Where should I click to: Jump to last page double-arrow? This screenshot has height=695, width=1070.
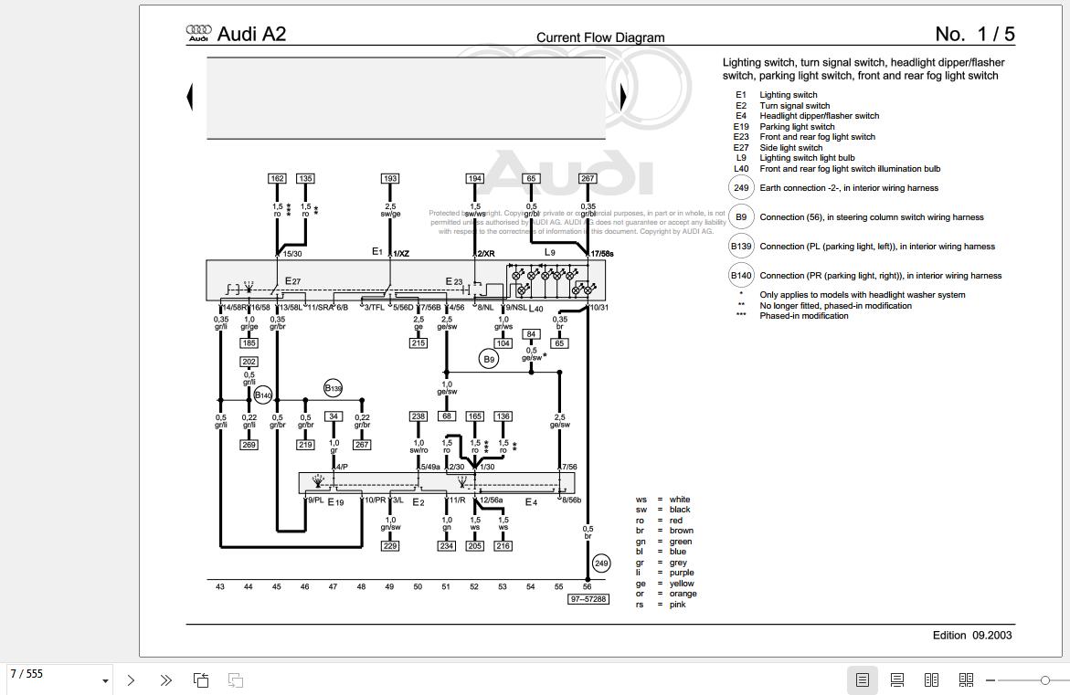pyautogui.click(x=165, y=680)
